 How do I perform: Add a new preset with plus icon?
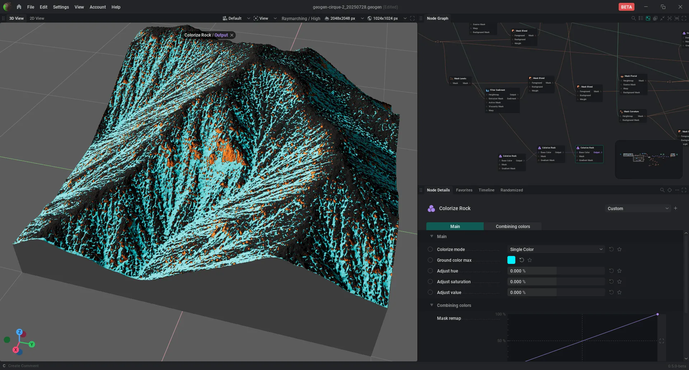coord(676,208)
